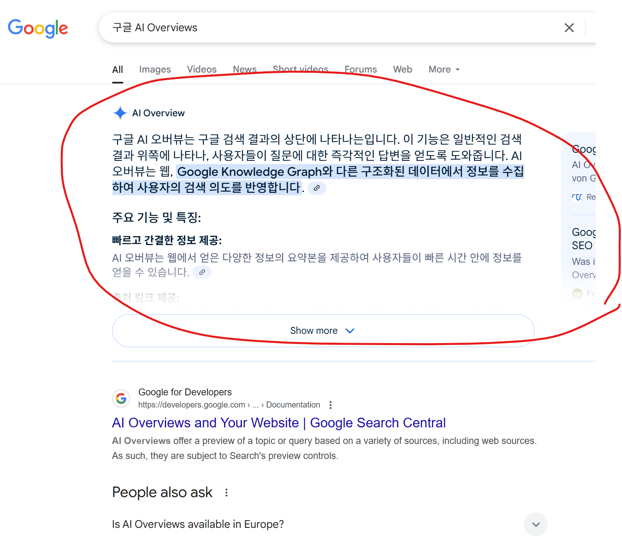Click result snippet starting AI Overviews offer a preview
This screenshot has width=622, height=540.
(x=324, y=448)
